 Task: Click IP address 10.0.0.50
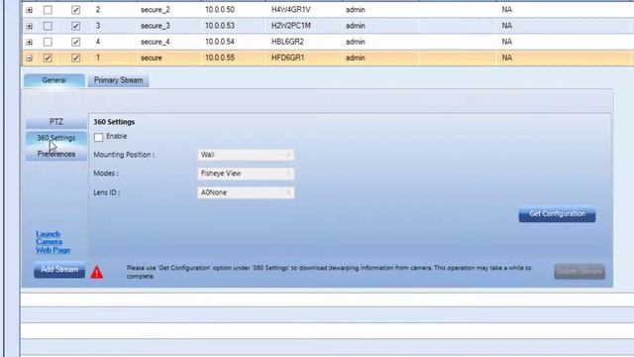(220, 10)
